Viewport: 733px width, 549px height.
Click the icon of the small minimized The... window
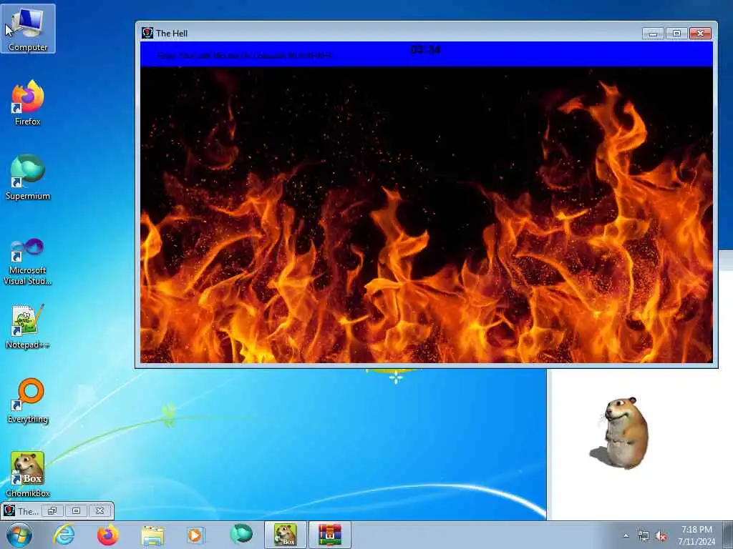(x=9, y=510)
